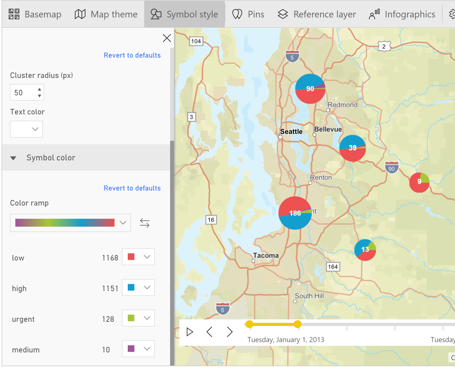This screenshot has height=368, width=455.
Task: Select the Map theme panel
Action: (106, 14)
